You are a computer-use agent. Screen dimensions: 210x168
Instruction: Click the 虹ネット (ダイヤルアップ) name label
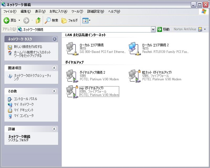[157, 73]
